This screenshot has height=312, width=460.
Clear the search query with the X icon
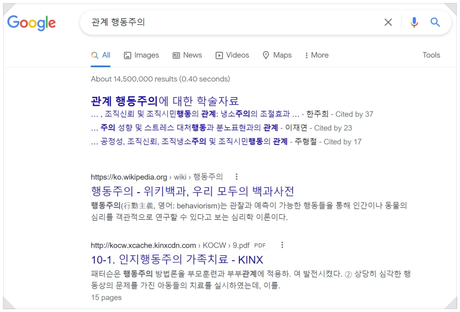point(388,22)
